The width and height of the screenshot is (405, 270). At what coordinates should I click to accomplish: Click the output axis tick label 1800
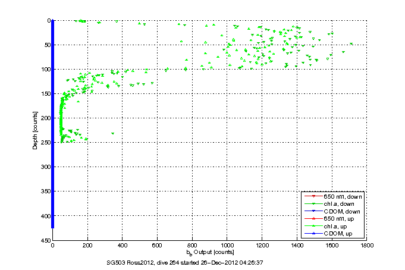pyautogui.click(x=366, y=245)
